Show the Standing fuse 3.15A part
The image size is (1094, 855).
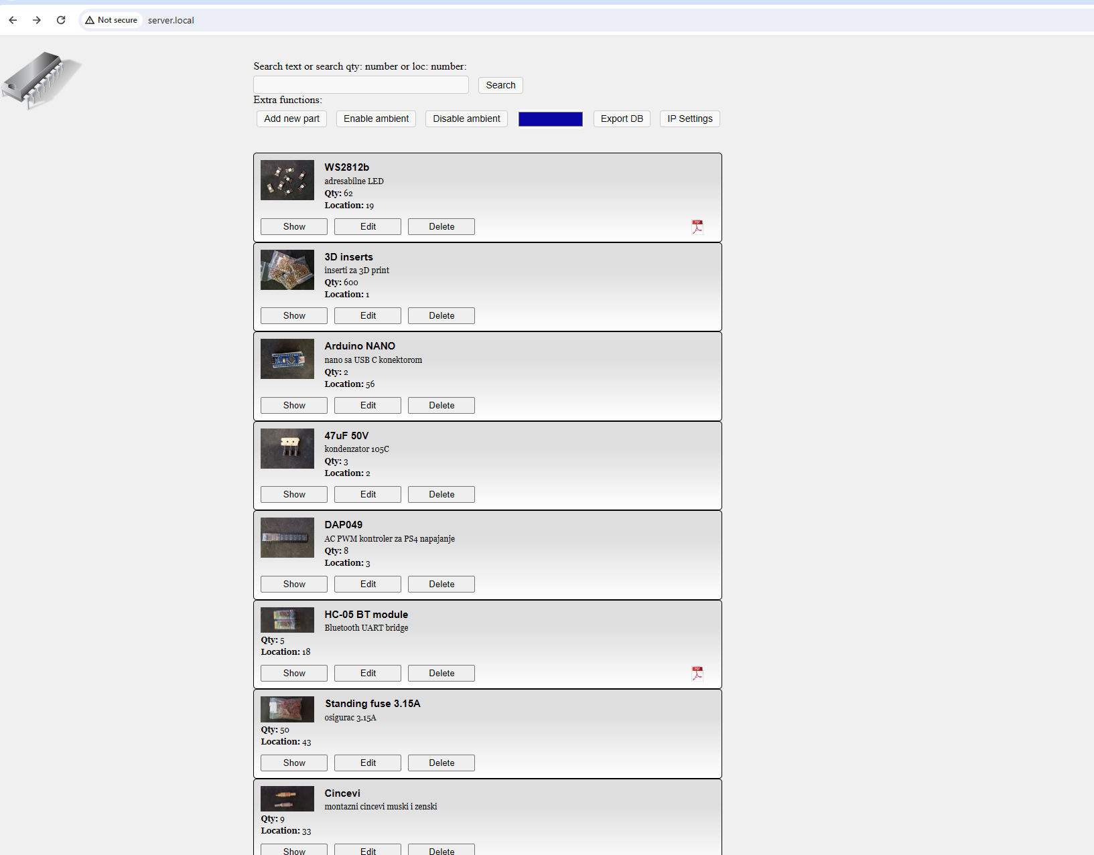(294, 763)
